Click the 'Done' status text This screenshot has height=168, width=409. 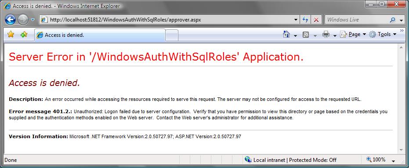pyautogui.click(x=11, y=160)
